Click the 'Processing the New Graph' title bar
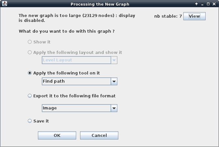Screen dimensions: 219x147 point(100,4)
